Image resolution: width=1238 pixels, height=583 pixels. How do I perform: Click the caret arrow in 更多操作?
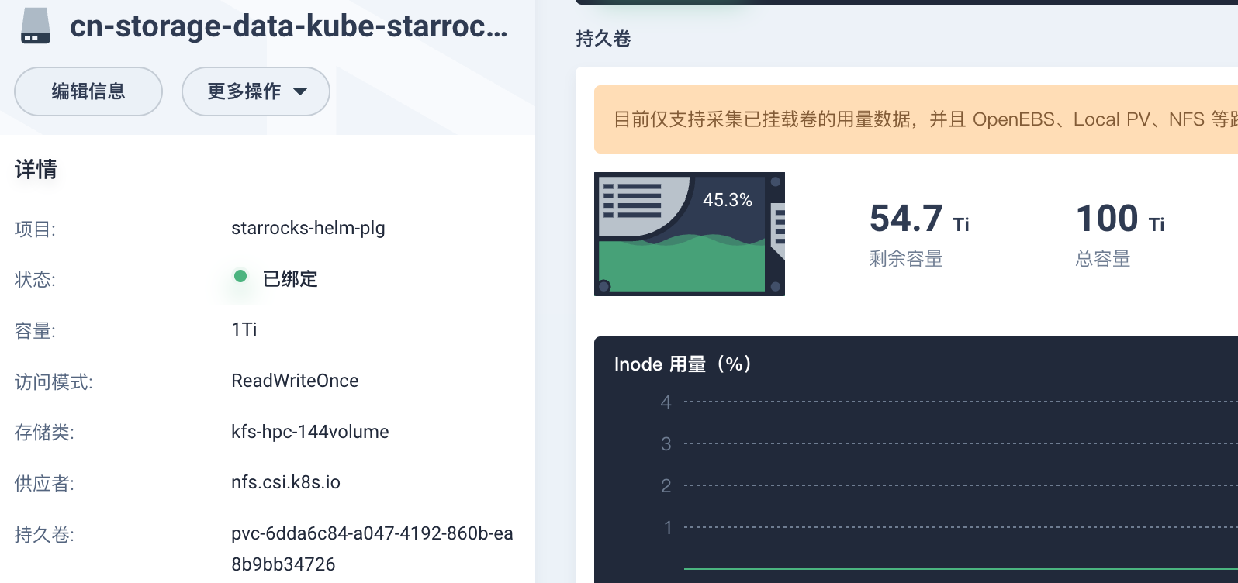click(300, 91)
